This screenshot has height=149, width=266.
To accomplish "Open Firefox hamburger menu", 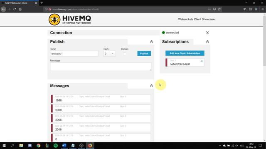I will [x=263, y=9].
